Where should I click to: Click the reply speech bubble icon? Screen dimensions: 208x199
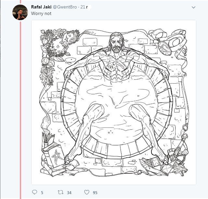(x=35, y=192)
